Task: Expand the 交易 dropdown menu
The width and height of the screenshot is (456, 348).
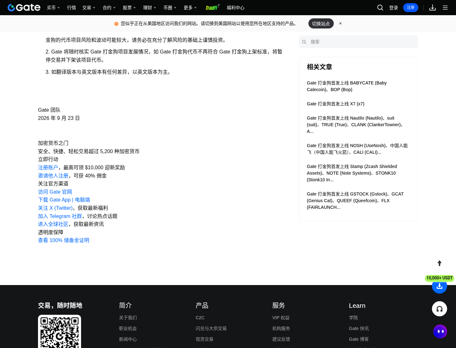Action: click(89, 8)
